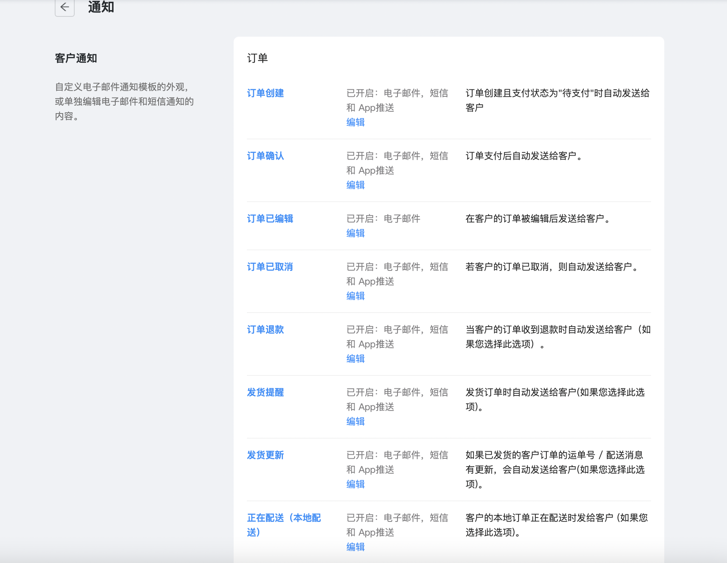Go back using the arrow button
Image resolution: width=727 pixels, height=563 pixels.
click(64, 7)
